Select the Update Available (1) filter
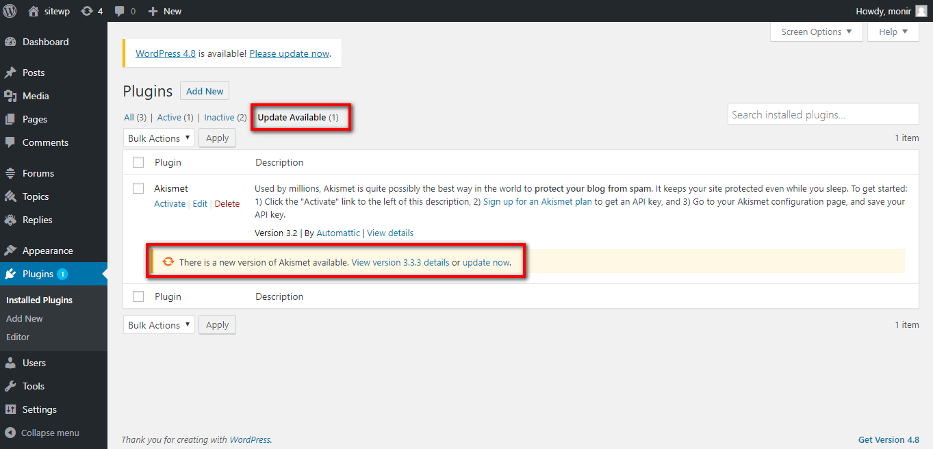 (298, 118)
